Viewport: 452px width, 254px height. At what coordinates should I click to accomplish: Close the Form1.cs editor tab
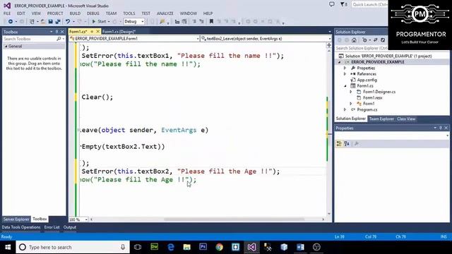coord(97,31)
